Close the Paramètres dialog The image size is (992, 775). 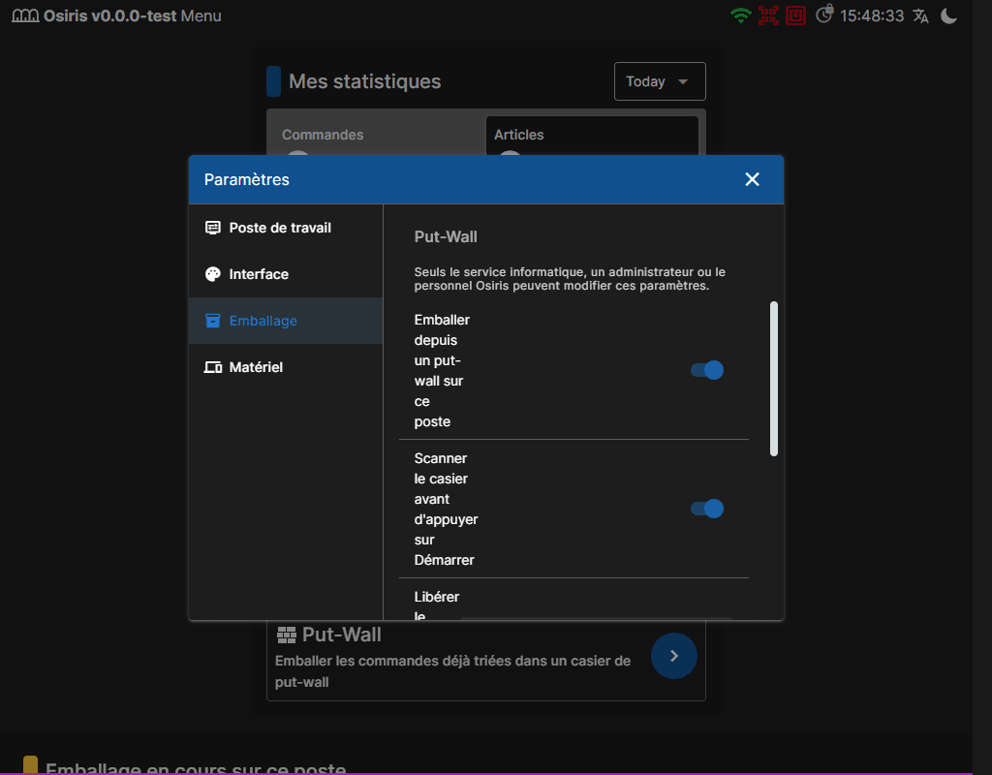click(752, 179)
